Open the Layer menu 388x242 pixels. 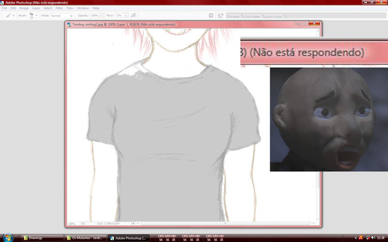click(36, 8)
